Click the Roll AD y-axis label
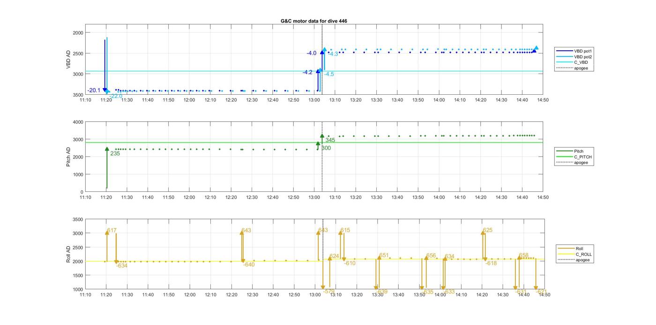This screenshot has width=656, height=325. click(68, 254)
